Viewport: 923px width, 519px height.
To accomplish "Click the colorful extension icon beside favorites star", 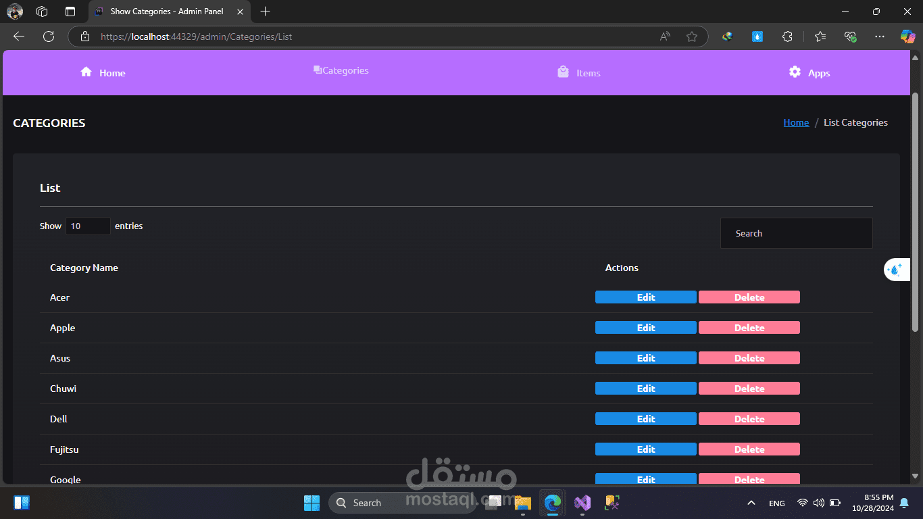I will pyautogui.click(x=727, y=36).
